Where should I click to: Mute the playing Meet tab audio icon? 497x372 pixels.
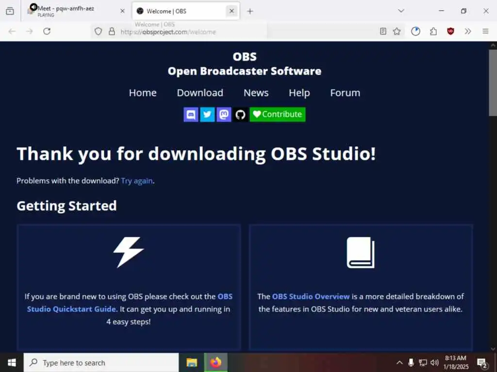[33, 7]
